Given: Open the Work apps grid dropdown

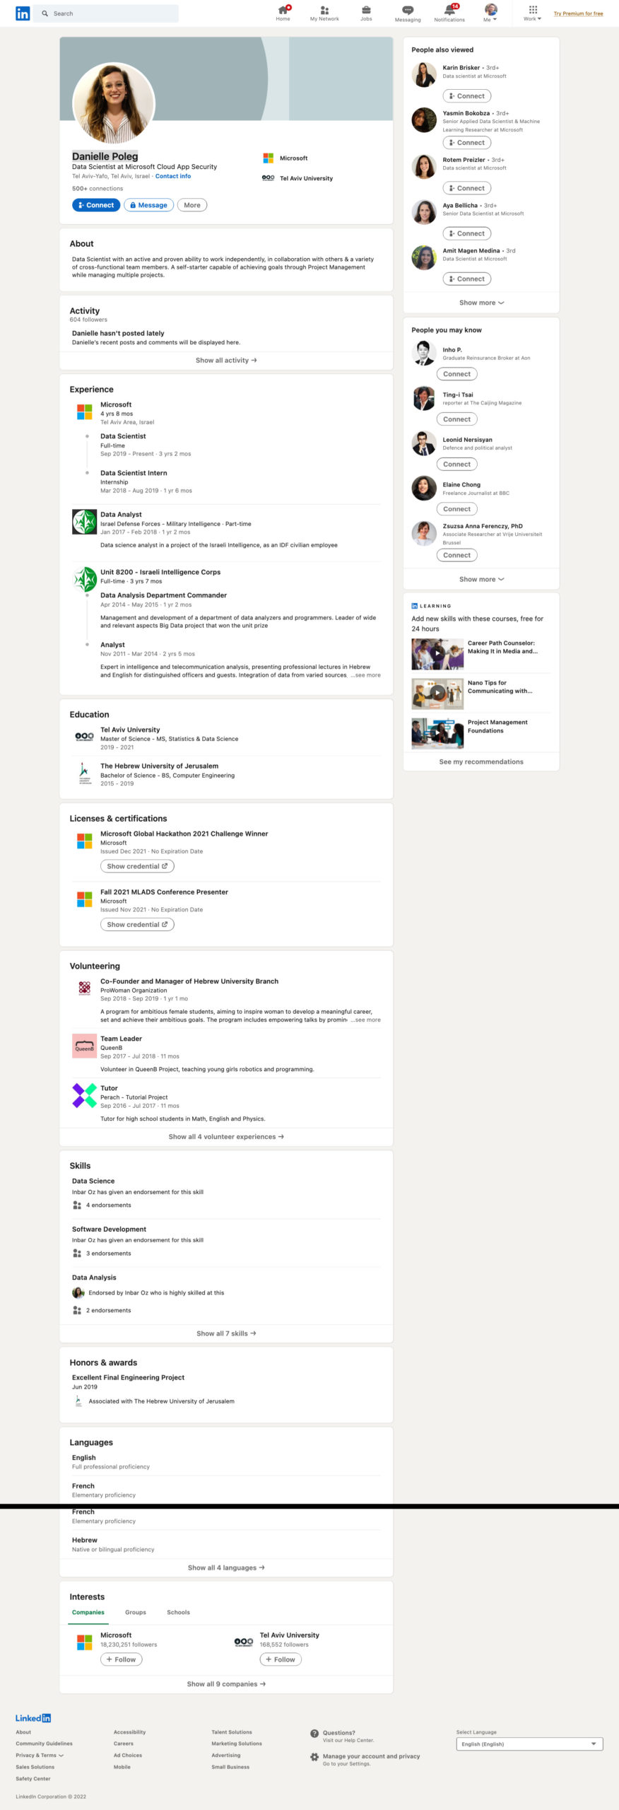Looking at the screenshot, I should point(533,13).
